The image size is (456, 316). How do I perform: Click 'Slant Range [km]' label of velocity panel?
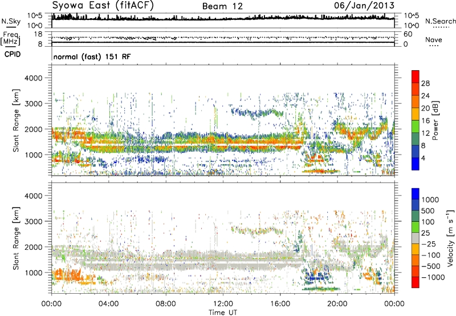tap(16, 238)
